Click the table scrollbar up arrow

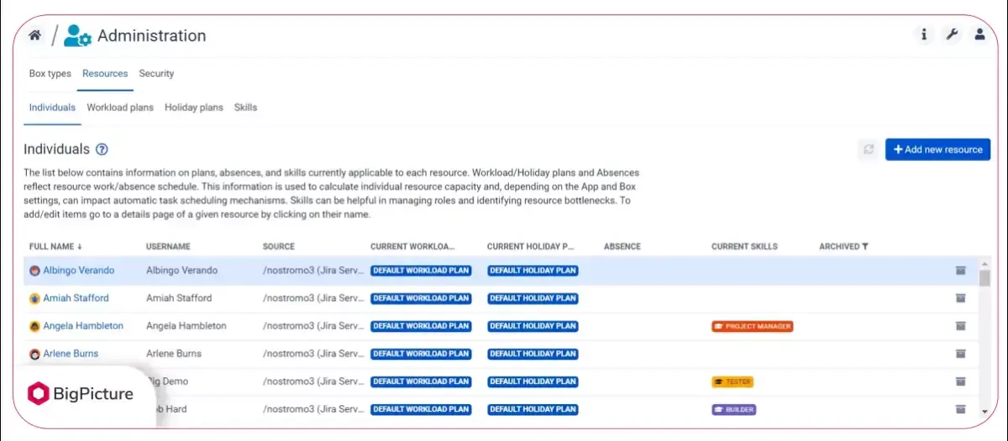tap(984, 264)
